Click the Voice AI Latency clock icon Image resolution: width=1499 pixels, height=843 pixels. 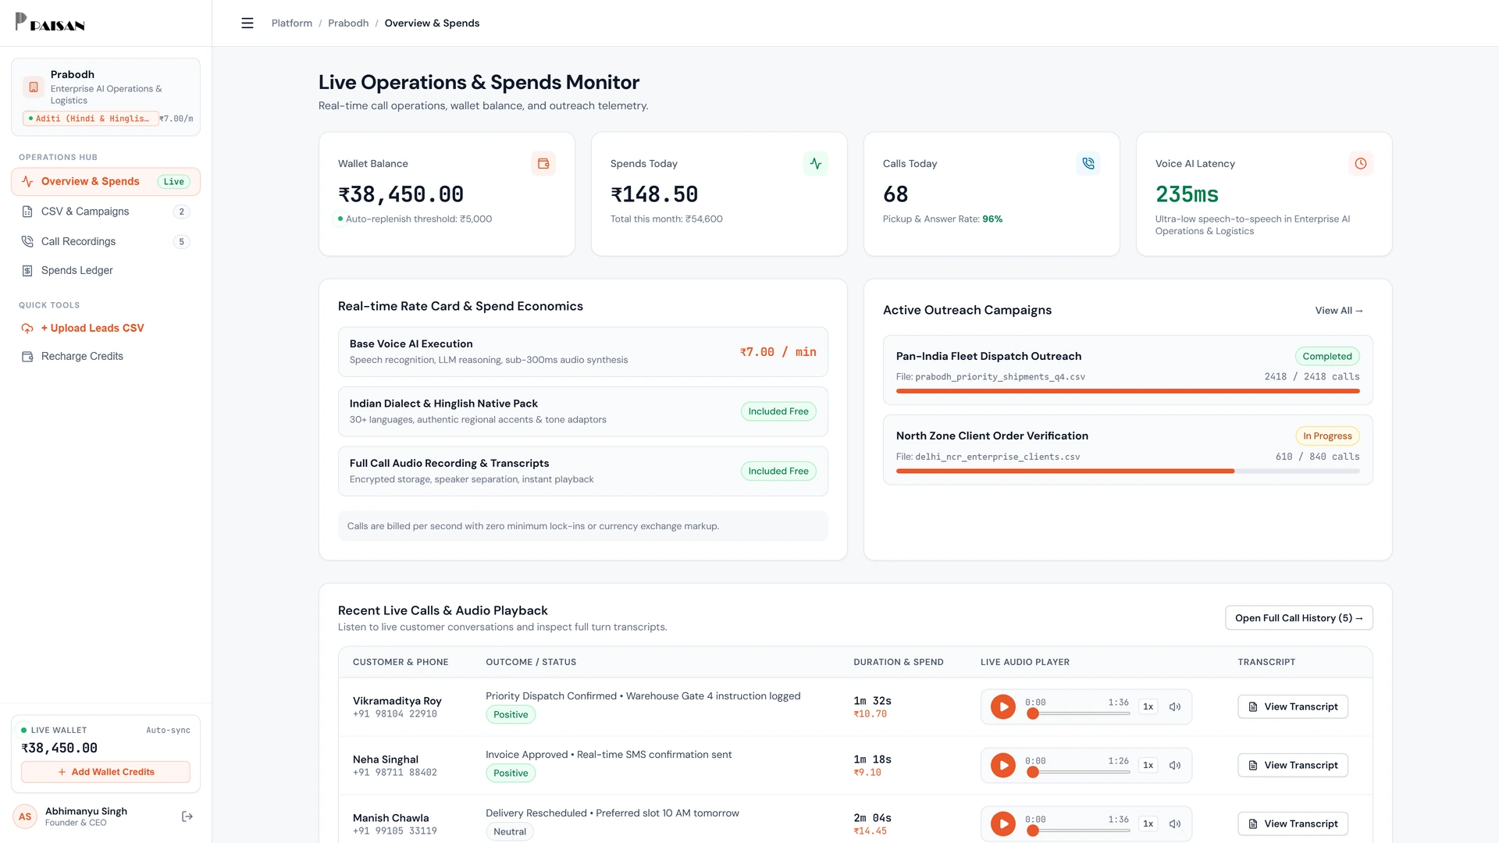[x=1361, y=164]
